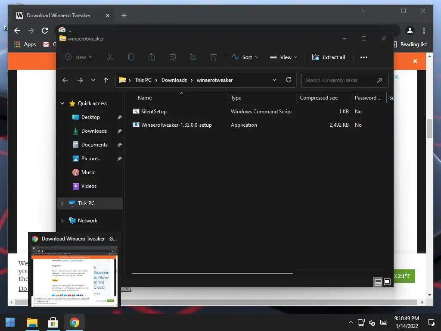
Task: Go forward in Explorer navigation
Action: coord(80,80)
